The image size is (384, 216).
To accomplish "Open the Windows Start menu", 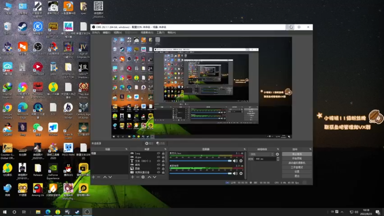I will coord(5,212).
